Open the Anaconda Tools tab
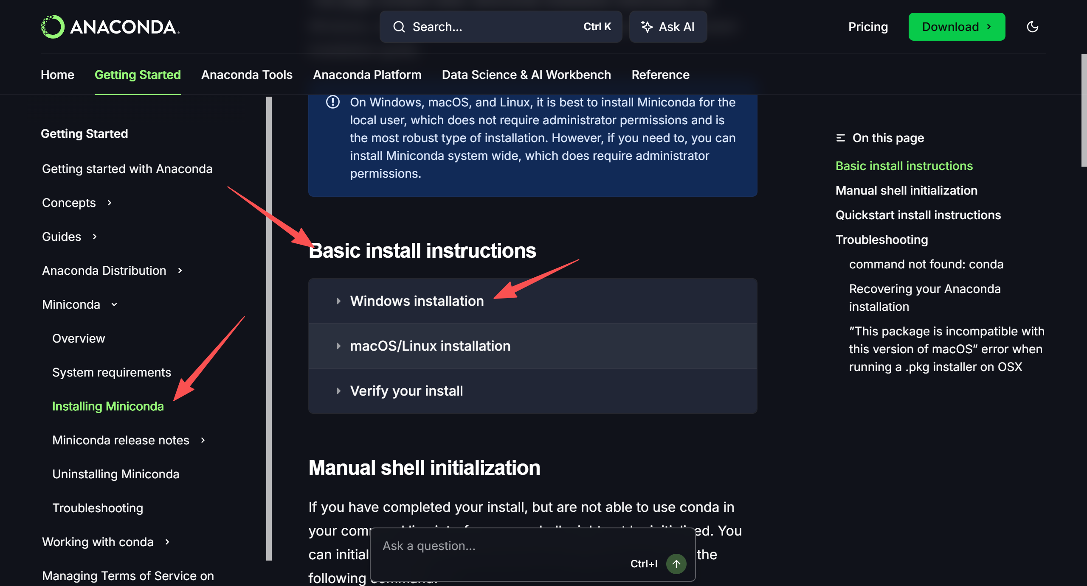 (247, 75)
